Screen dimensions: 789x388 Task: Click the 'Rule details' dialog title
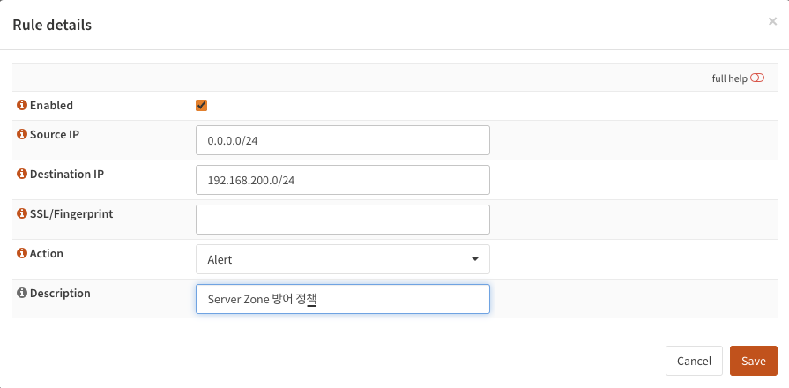[52, 25]
